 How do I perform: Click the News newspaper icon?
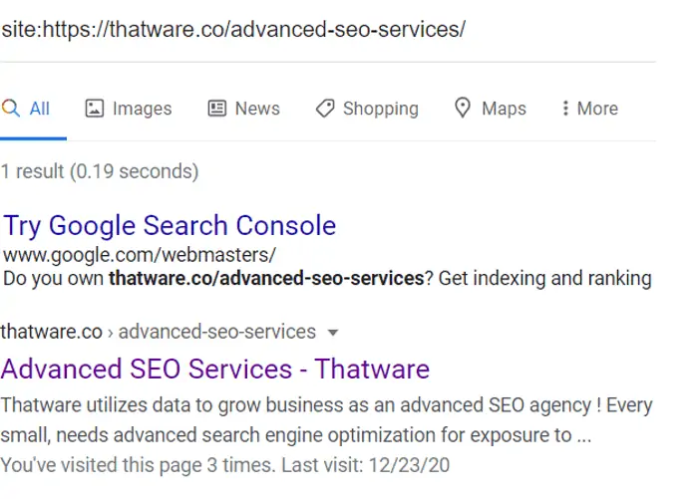[217, 109]
